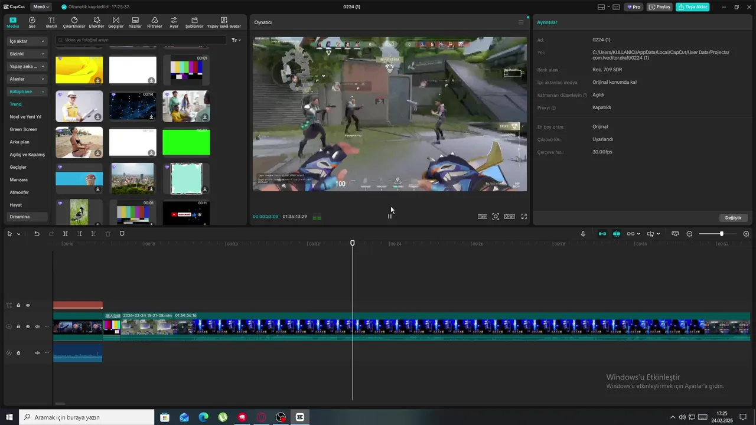756x425 pixels.
Task: Open the Ayar adjustment panel
Action: point(174,23)
